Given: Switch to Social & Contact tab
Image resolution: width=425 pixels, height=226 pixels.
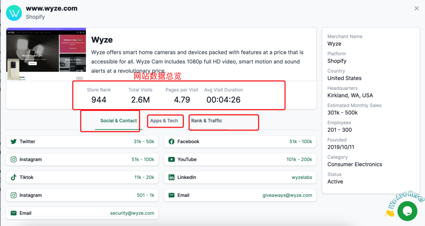Looking at the screenshot, I should pyautogui.click(x=118, y=121).
